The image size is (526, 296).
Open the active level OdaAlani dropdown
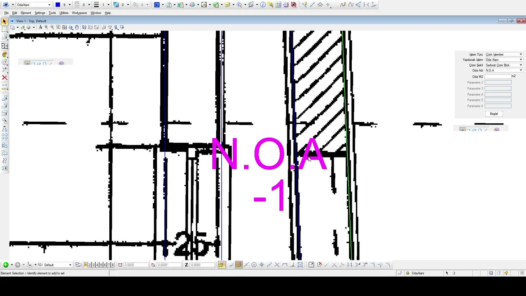coord(49,5)
